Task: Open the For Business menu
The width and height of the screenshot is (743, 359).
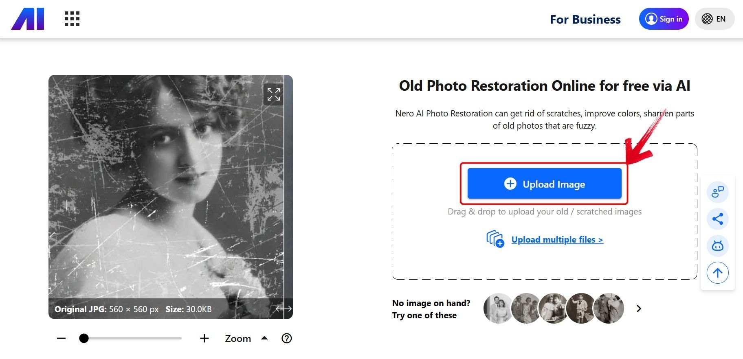Action: pyautogui.click(x=585, y=20)
